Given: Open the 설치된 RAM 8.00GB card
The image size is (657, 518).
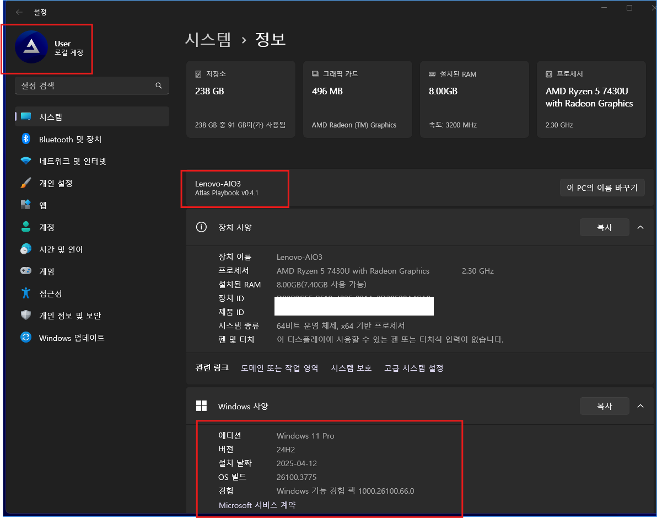Looking at the screenshot, I should [475, 99].
